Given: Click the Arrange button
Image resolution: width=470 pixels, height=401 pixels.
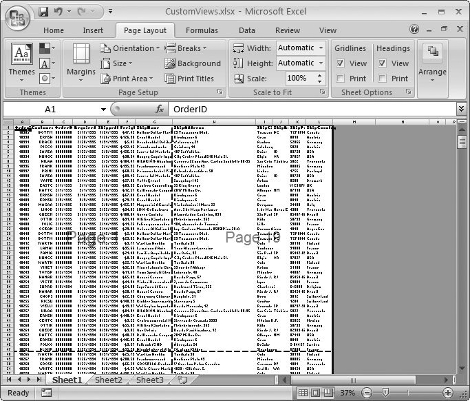Looking at the screenshot, I should pyautogui.click(x=432, y=61).
